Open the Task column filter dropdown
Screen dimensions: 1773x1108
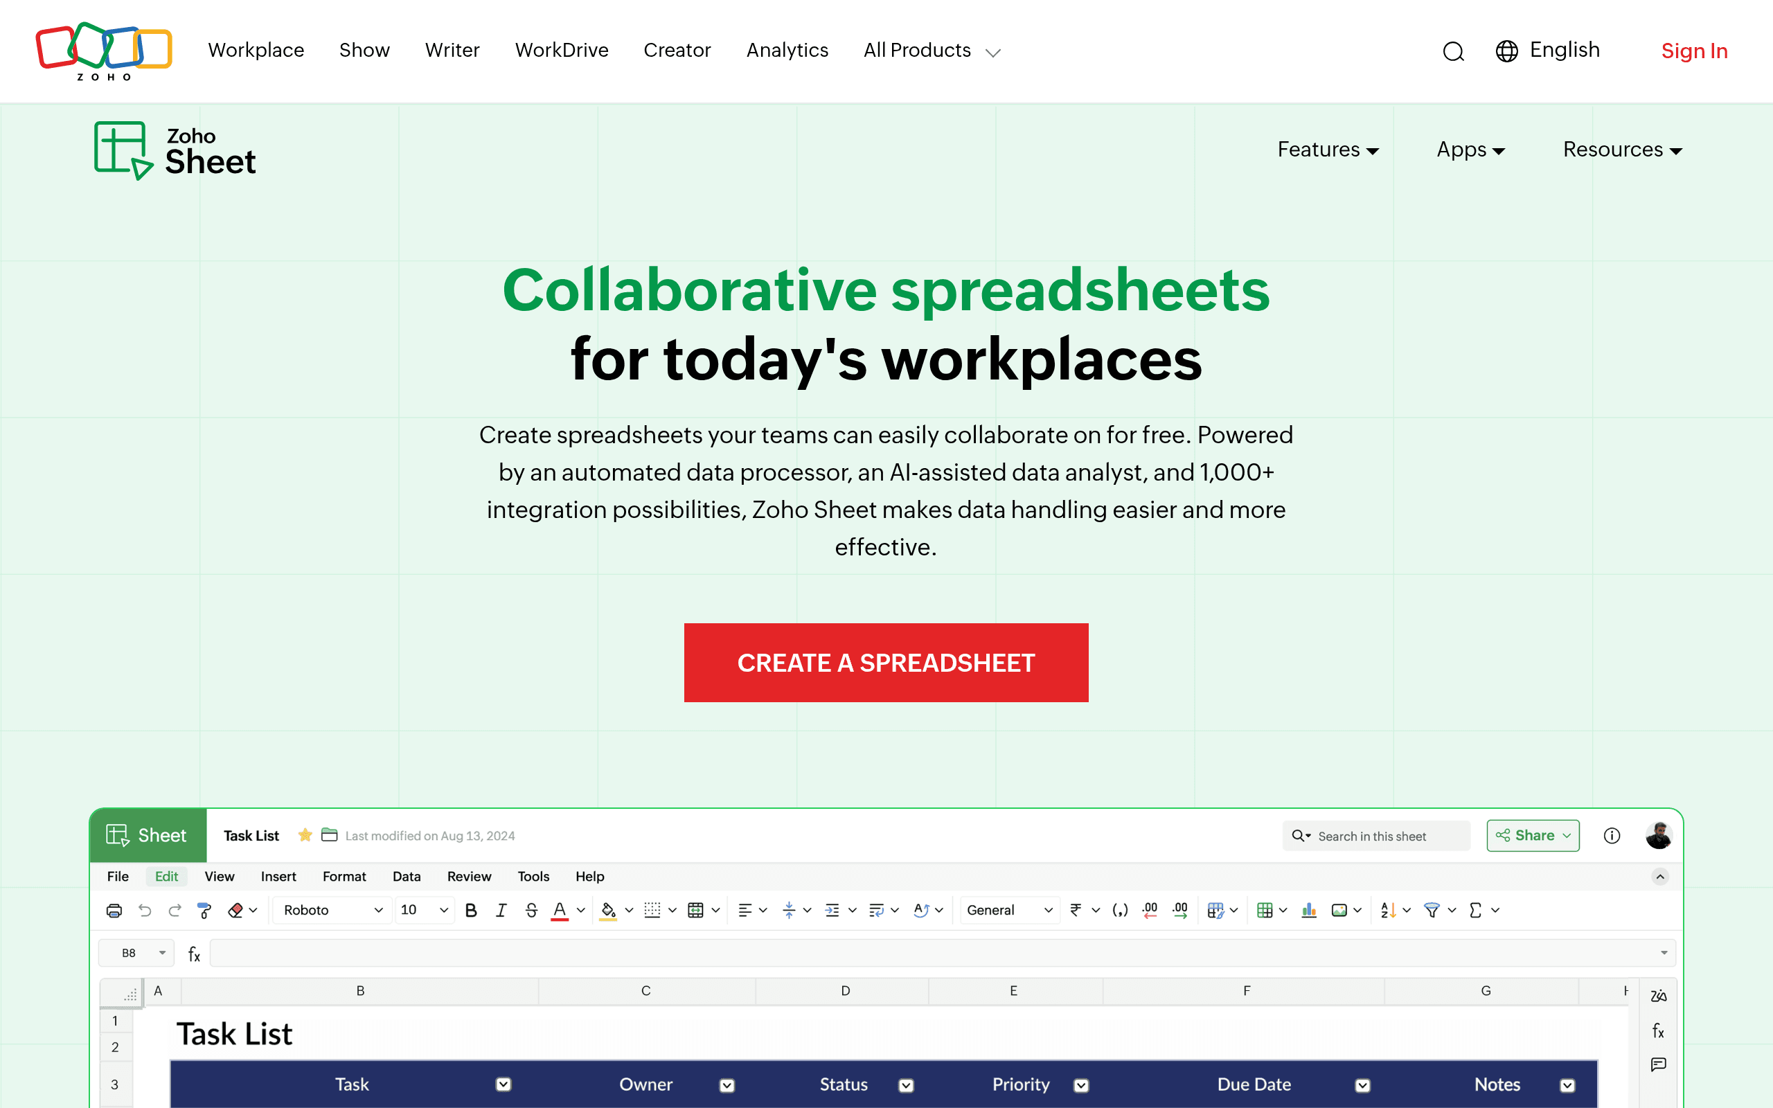(504, 1084)
